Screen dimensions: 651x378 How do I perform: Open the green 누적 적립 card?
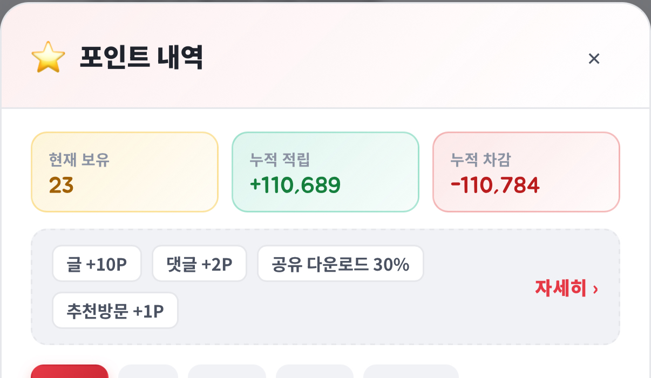tap(325, 172)
